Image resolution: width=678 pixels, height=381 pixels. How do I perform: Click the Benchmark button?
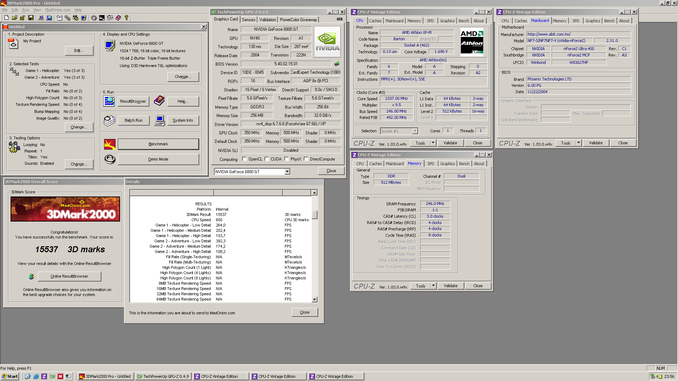pos(158,144)
